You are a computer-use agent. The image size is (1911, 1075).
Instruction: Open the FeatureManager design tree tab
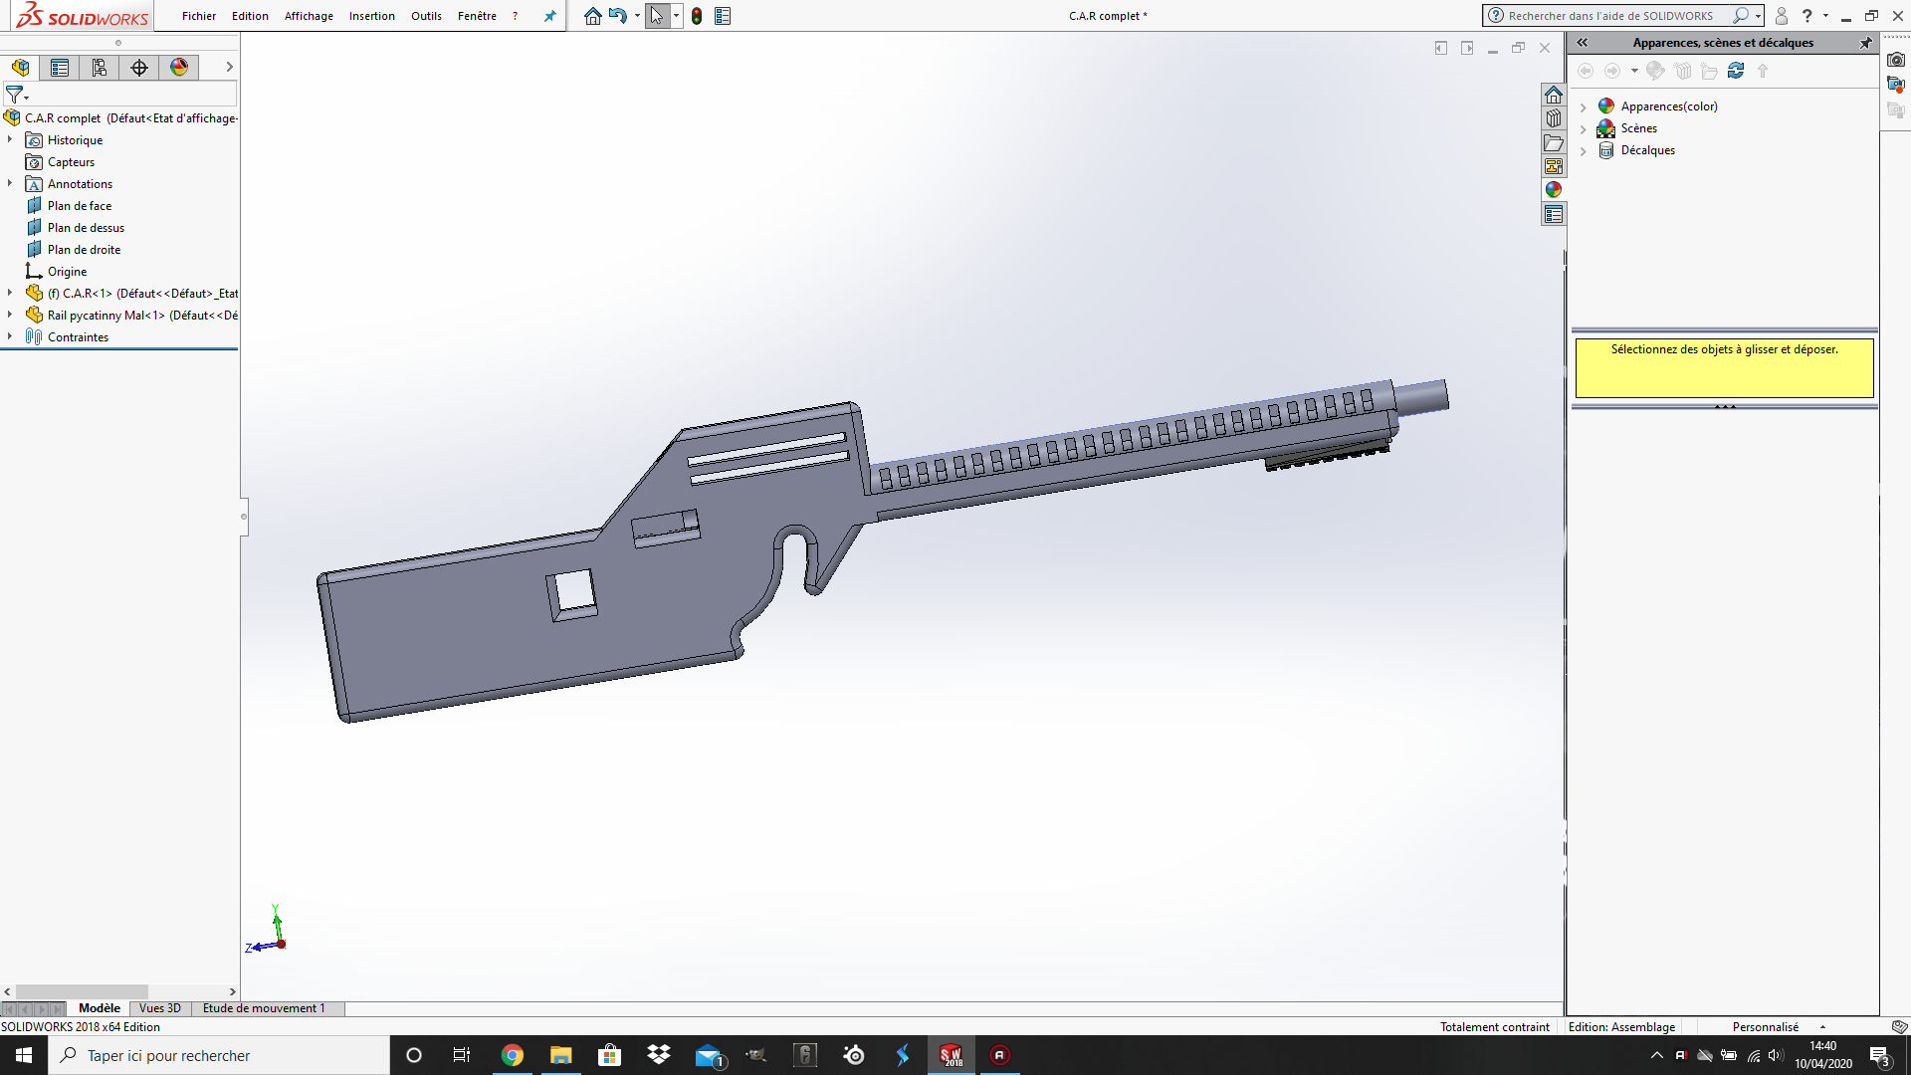click(20, 68)
